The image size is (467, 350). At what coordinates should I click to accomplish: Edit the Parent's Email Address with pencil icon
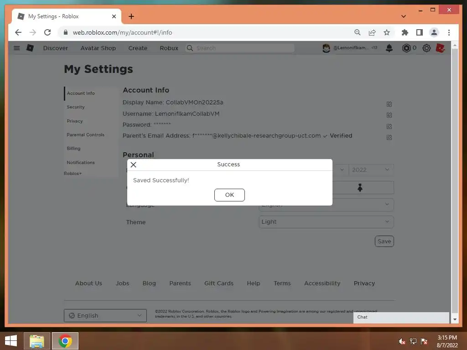click(389, 137)
